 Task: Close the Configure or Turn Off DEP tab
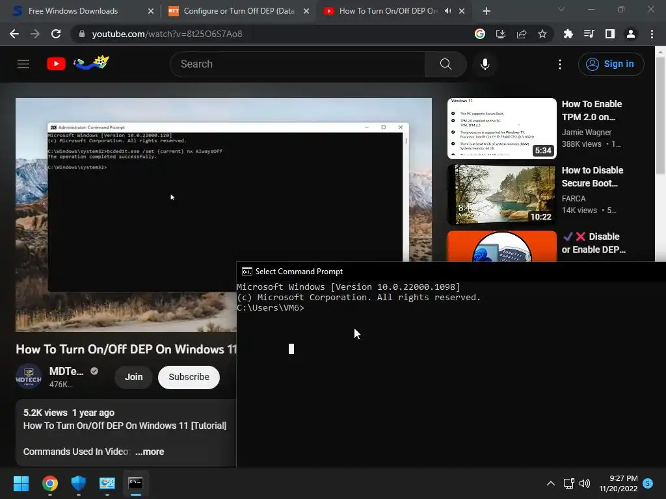[306, 11]
